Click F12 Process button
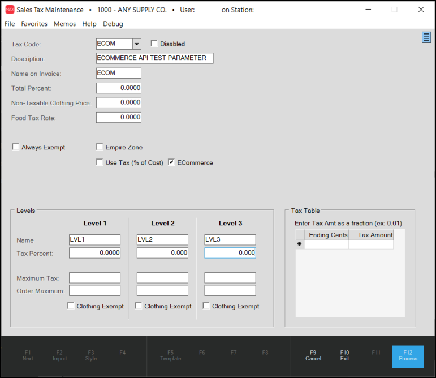 coord(408,356)
